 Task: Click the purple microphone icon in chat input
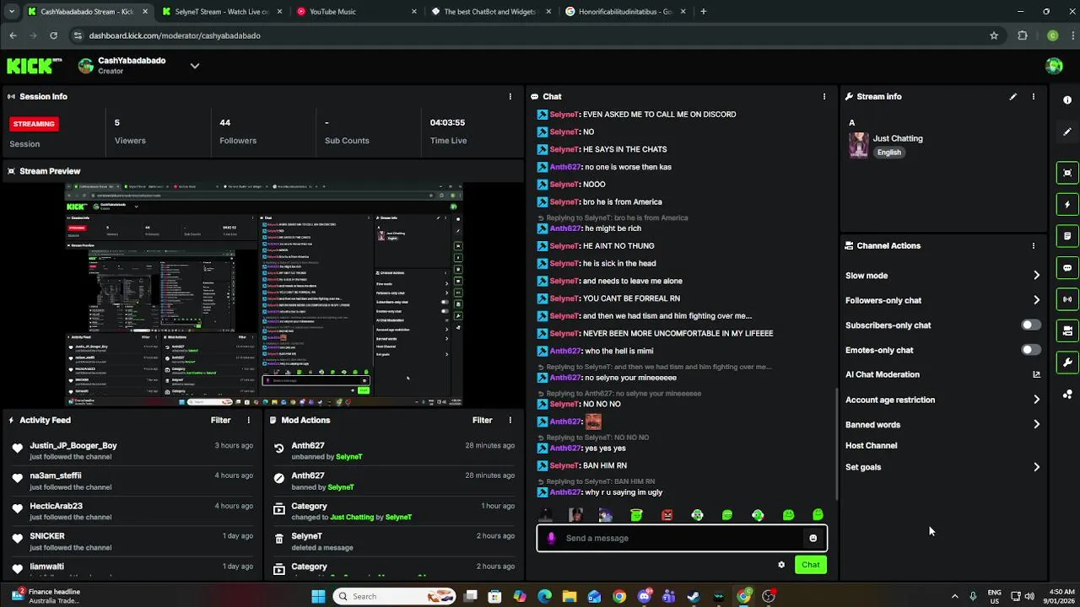pyautogui.click(x=551, y=538)
